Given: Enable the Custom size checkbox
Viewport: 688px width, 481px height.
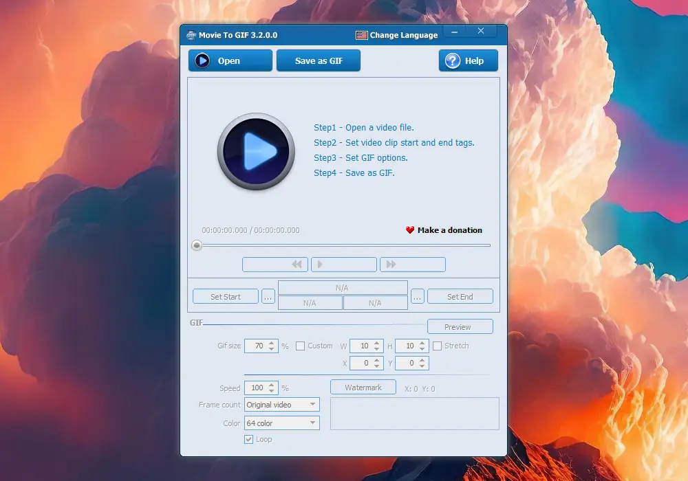Looking at the screenshot, I should 301,346.
